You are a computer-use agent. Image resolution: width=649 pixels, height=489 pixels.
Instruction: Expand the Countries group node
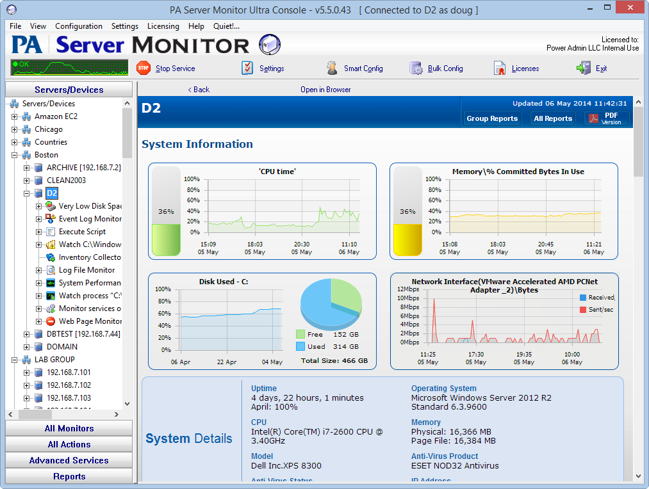pyautogui.click(x=15, y=142)
